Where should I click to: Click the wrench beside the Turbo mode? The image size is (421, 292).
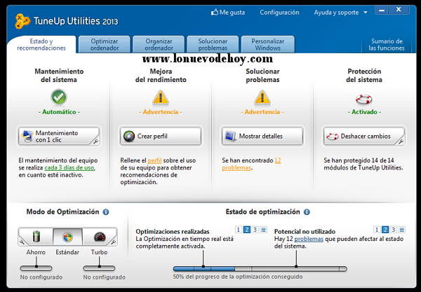[x=114, y=242]
